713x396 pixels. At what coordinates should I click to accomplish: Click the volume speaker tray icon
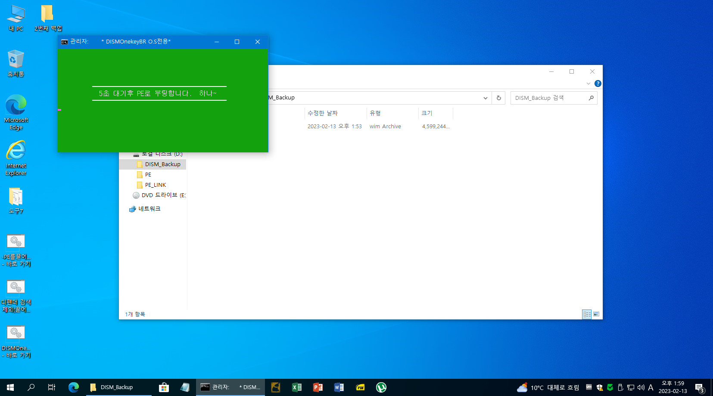point(641,387)
